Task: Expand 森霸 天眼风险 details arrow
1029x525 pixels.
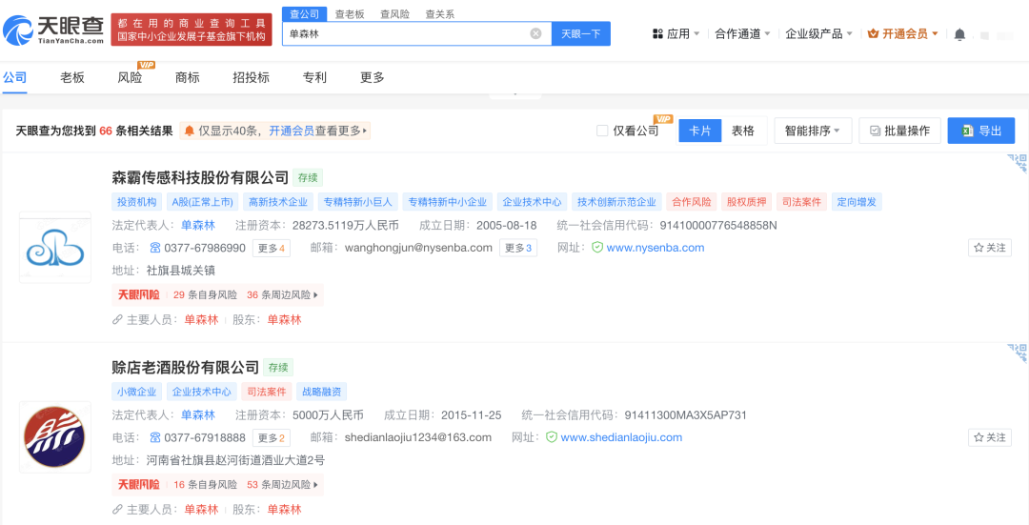Action: [316, 295]
